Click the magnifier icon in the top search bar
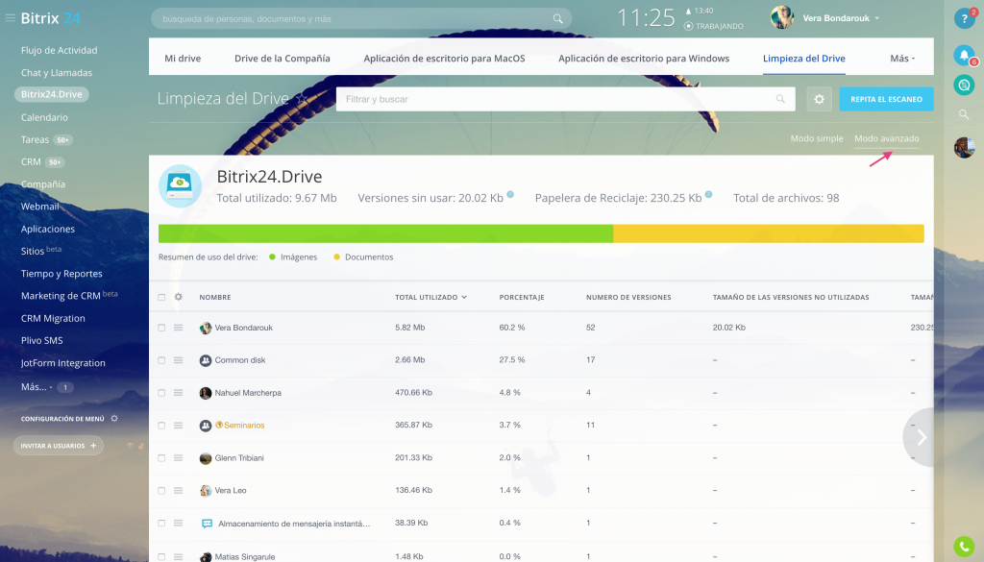 click(558, 19)
